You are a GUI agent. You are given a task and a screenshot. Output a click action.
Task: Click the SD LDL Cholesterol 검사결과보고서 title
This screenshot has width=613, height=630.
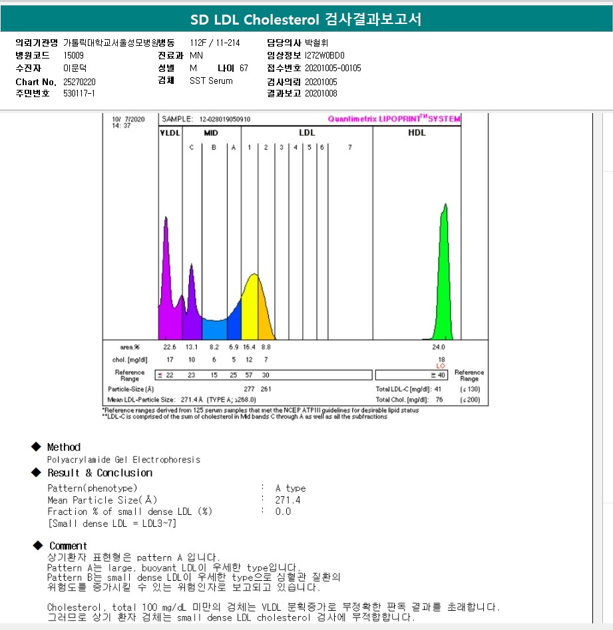click(306, 19)
